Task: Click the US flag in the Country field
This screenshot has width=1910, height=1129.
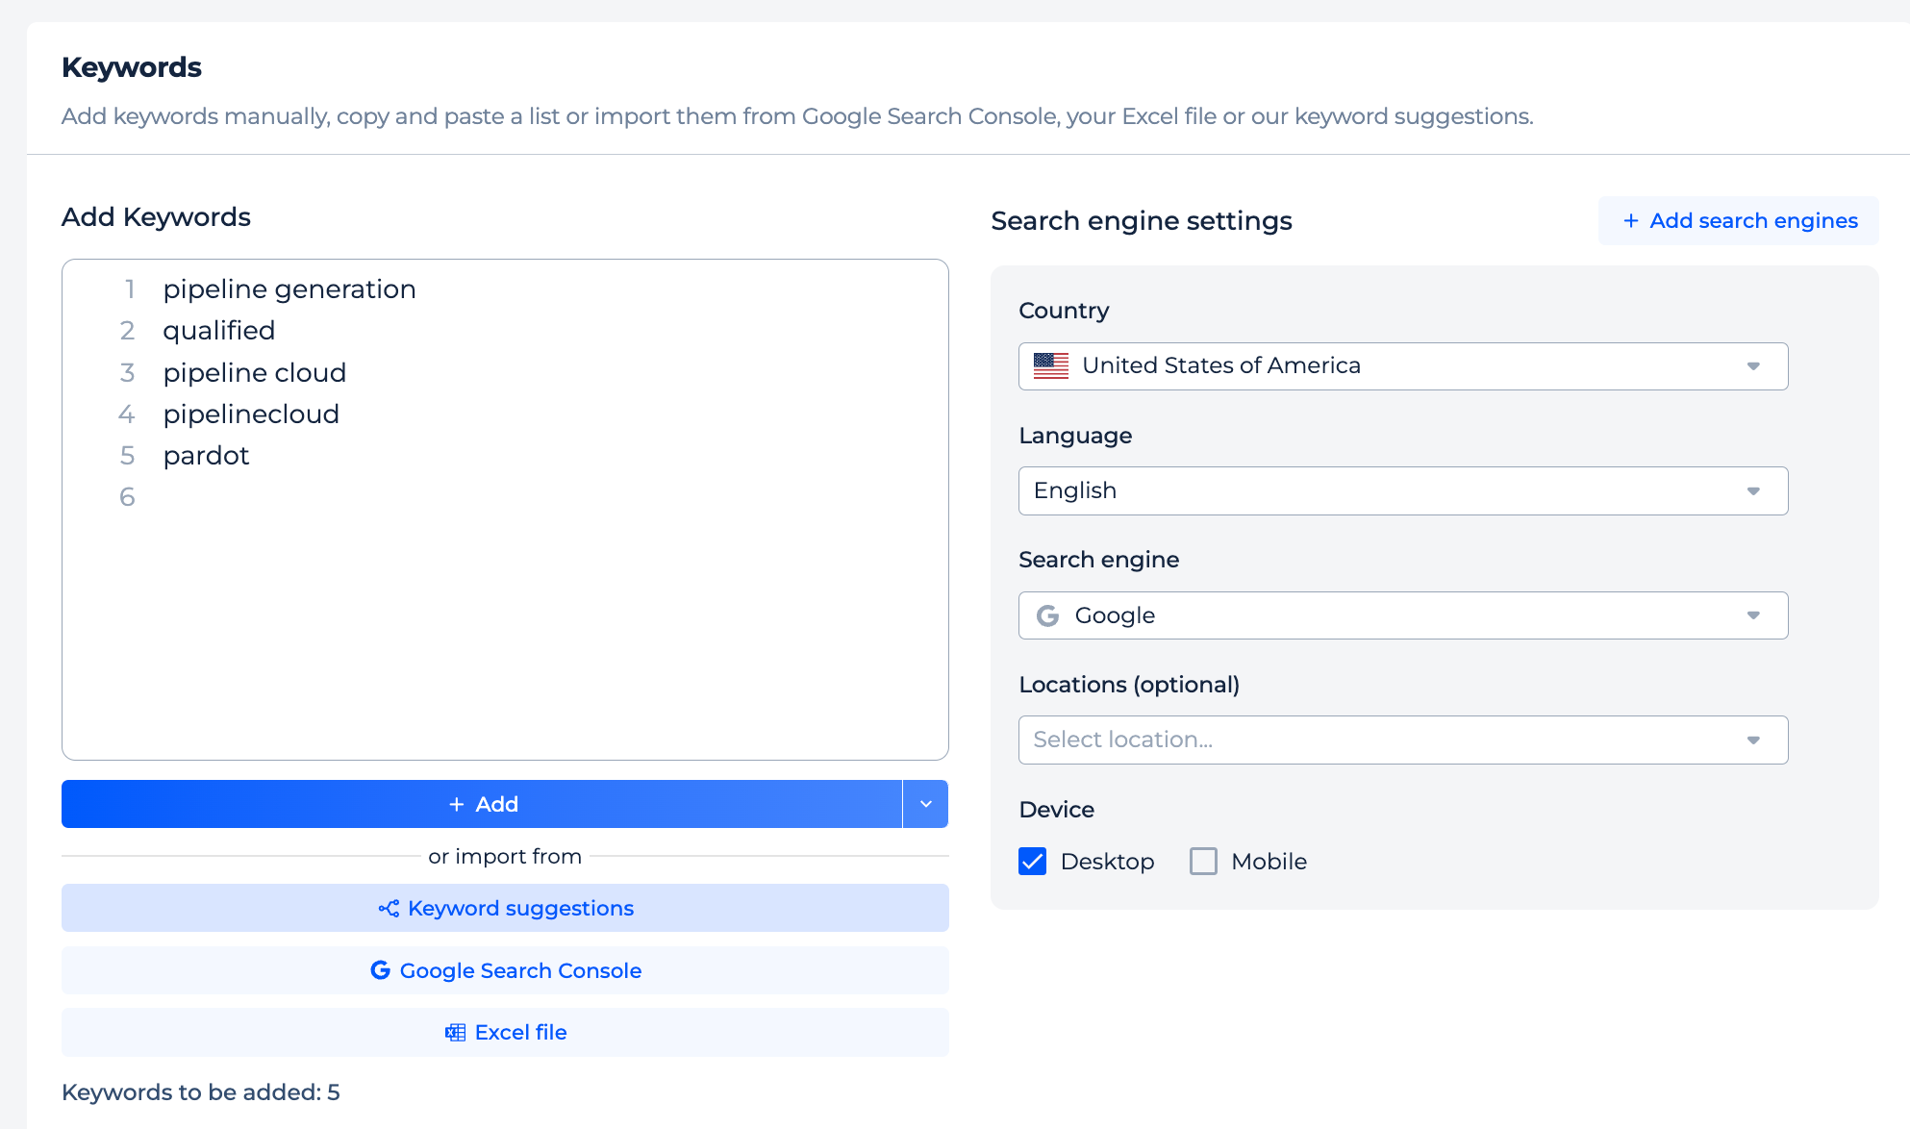Action: coord(1051,365)
